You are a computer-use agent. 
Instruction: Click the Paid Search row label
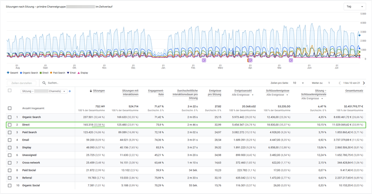click(x=29, y=132)
